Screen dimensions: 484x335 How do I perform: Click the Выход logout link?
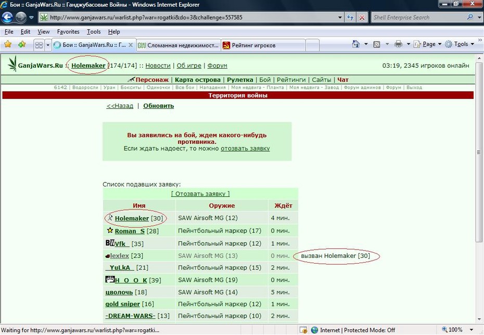pyautogui.click(x=414, y=88)
